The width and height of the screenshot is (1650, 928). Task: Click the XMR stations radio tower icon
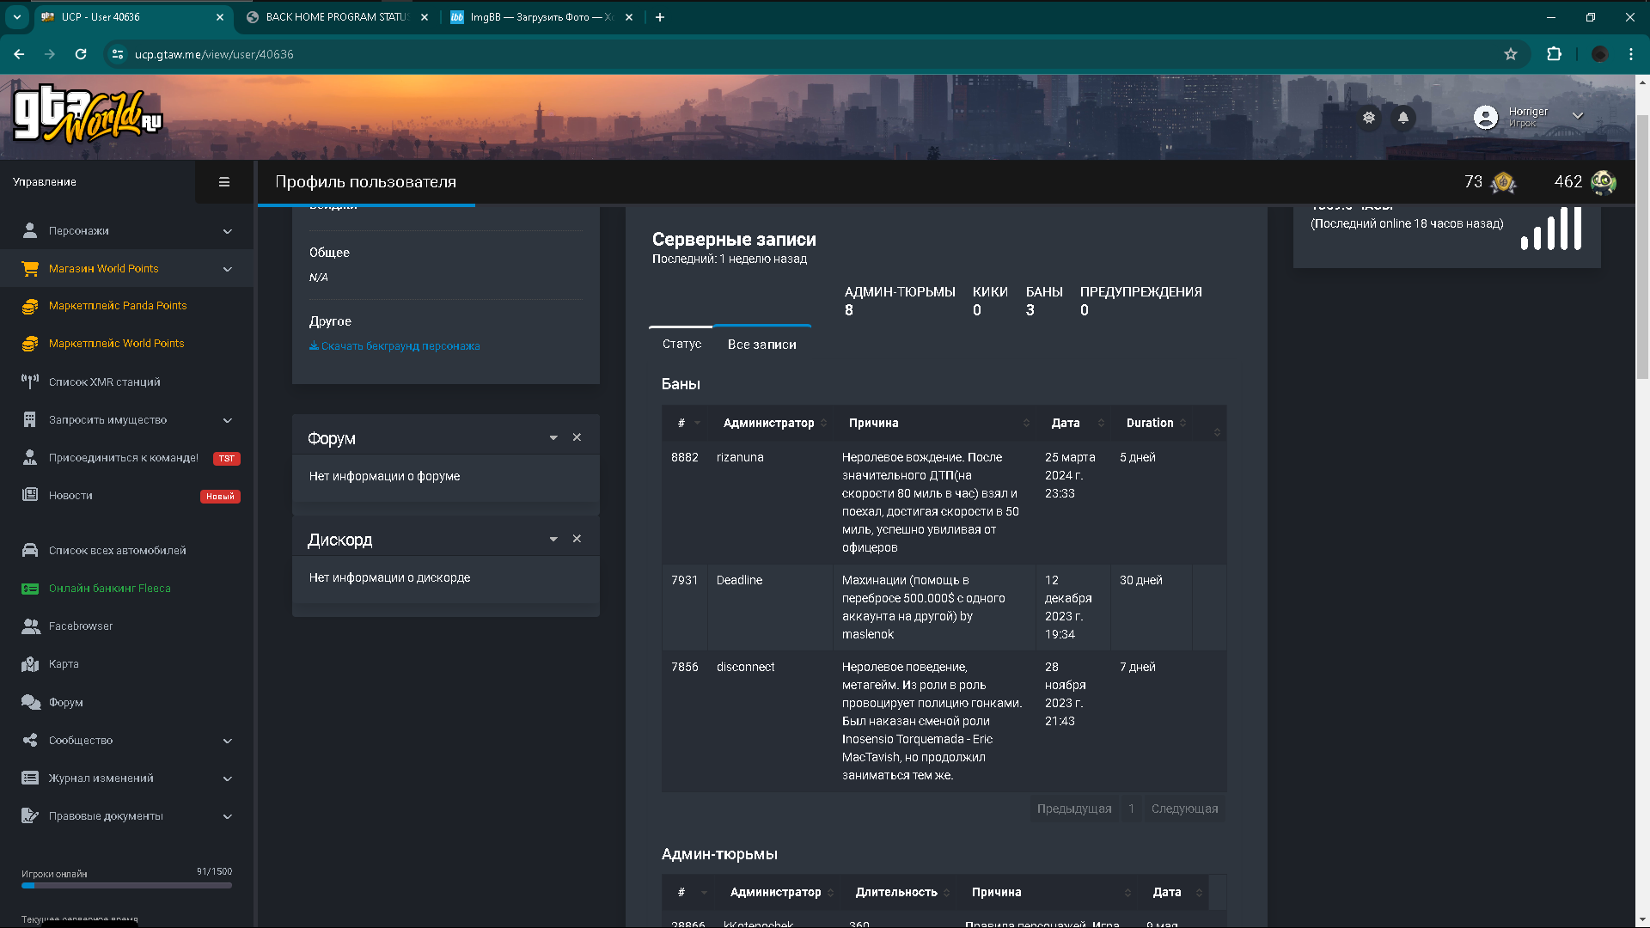(30, 382)
